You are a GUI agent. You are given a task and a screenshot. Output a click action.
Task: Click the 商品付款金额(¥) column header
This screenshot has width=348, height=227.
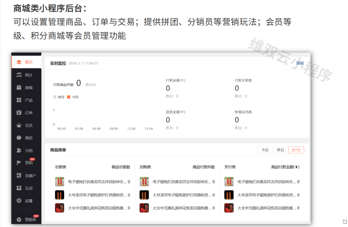(285, 167)
